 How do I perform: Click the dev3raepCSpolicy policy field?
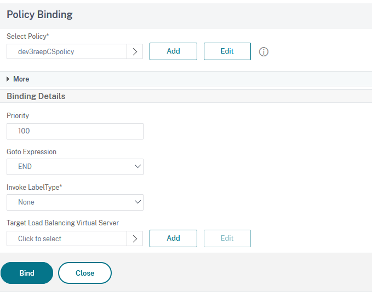pos(67,51)
